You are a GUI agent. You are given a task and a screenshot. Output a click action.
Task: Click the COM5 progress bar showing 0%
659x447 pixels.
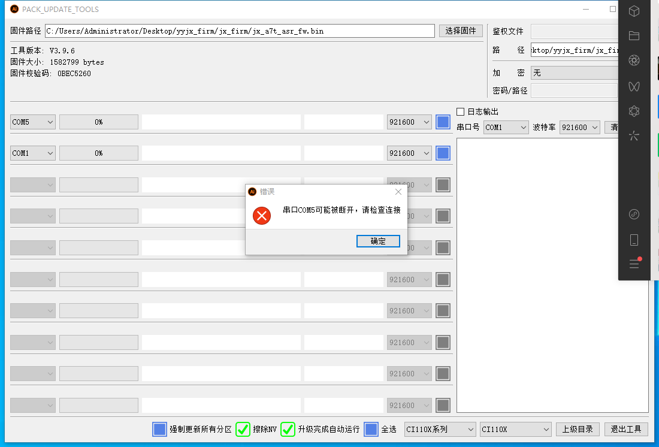point(98,122)
